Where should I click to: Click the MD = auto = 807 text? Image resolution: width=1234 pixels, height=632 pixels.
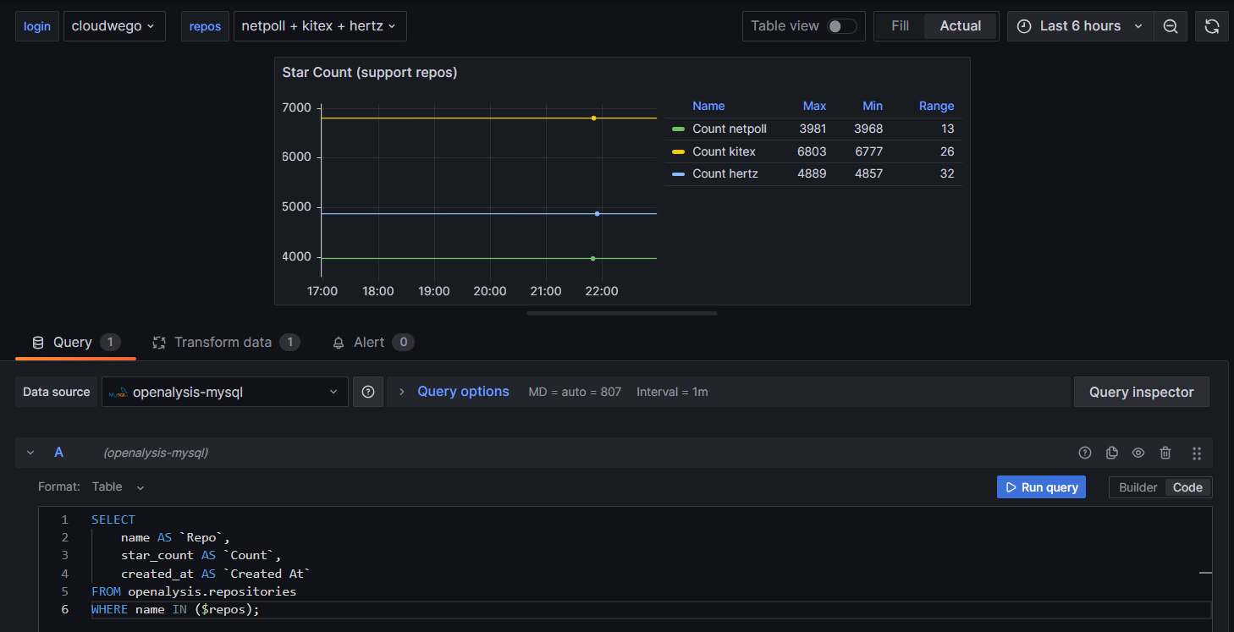(x=575, y=392)
